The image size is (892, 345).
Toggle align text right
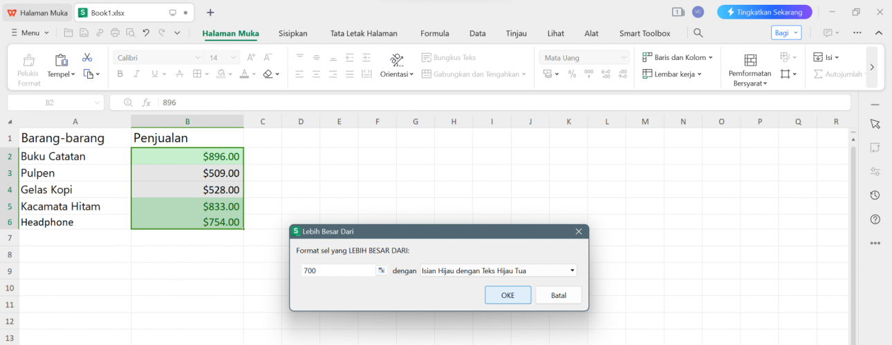(333, 74)
